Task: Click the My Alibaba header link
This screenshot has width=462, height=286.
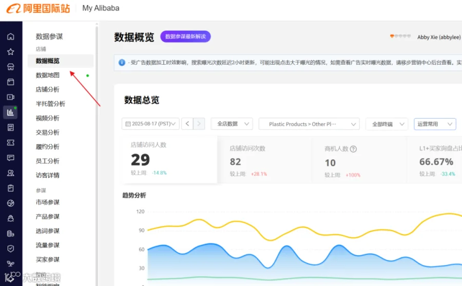Action: pyautogui.click(x=101, y=8)
